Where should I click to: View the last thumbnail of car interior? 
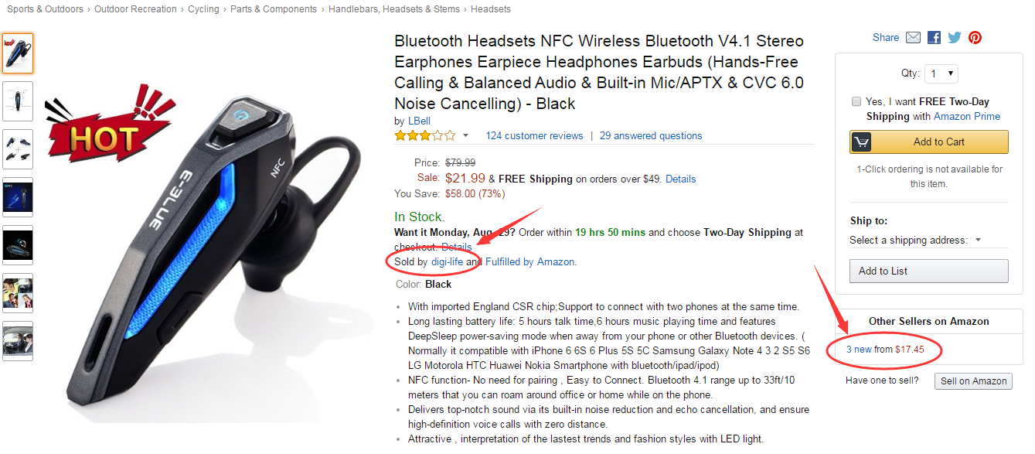(x=18, y=341)
